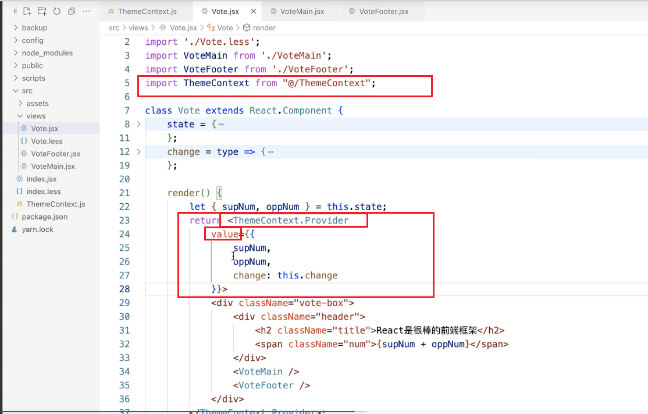Open ThemeContext.js in the file tree
Viewport: 648px width, 414px height.
pyautogui.click(x=56, y=204)
